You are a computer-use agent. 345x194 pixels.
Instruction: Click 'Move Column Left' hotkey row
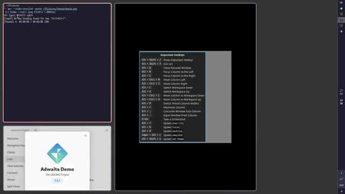[172, 80]
